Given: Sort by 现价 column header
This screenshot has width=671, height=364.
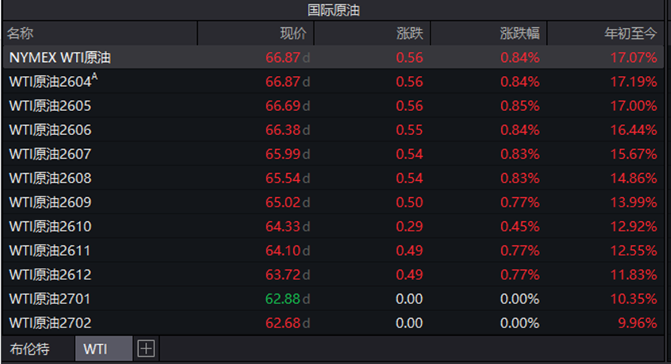Looking at the screenshot, I should coord(292,33).
